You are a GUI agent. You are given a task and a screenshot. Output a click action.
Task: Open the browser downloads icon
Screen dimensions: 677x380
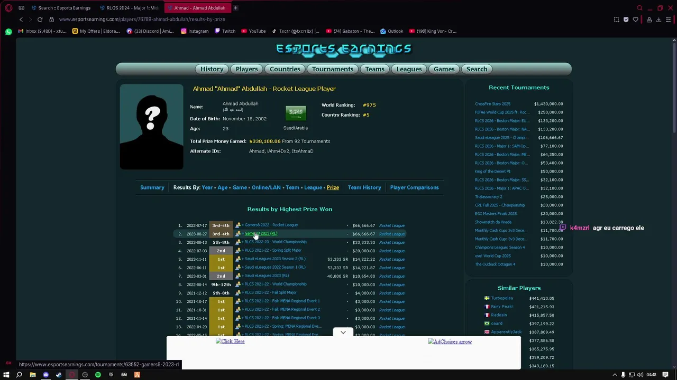click(658, 20)
